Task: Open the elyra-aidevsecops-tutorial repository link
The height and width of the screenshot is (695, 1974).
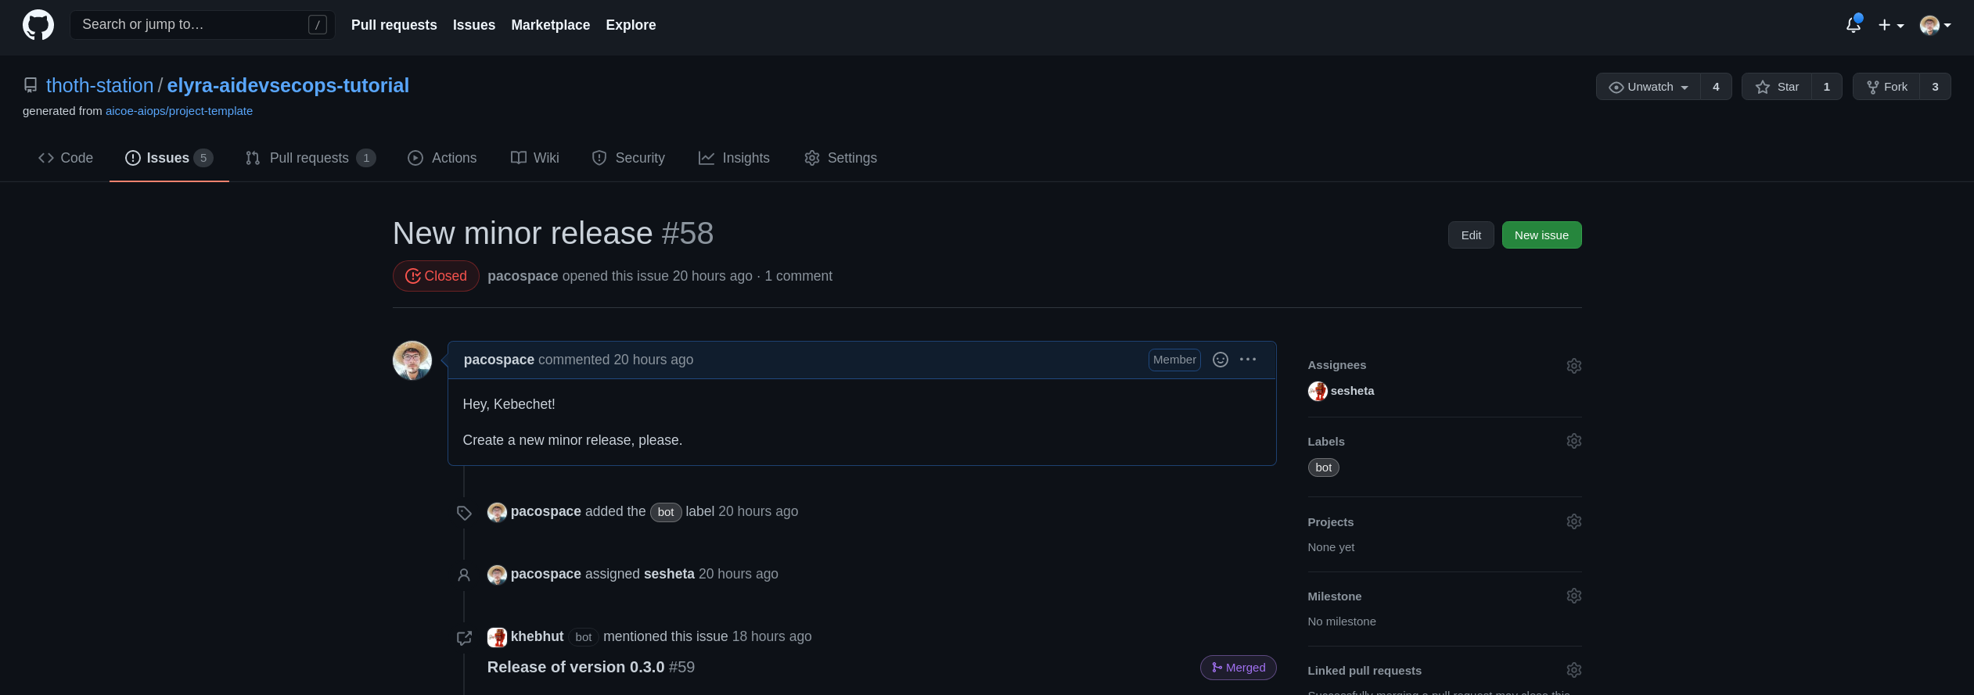Action: tap(288, 85)
